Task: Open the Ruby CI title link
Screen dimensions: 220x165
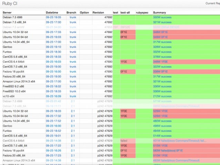Action: point(10,3)
